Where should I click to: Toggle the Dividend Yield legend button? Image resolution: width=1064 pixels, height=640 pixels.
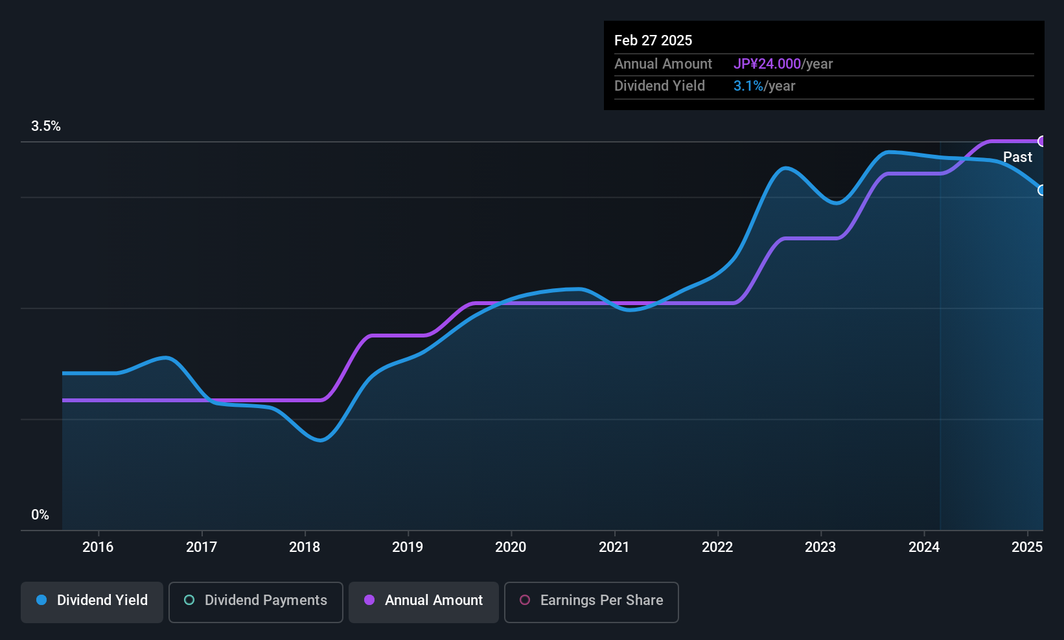tap(92, 602)
